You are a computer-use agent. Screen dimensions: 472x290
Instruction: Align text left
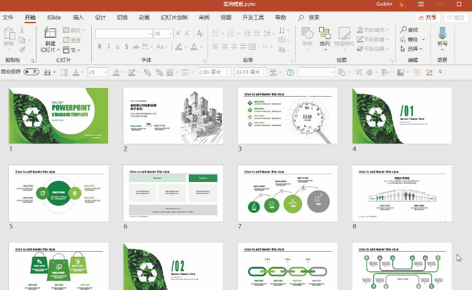click(x=215, y=46)
